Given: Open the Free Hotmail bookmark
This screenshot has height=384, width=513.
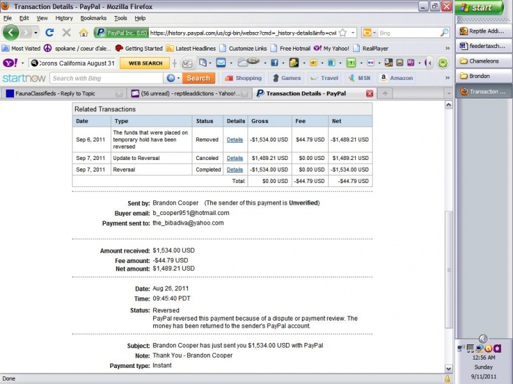Looking at the screenshot, I should click(x=290, y=49).
